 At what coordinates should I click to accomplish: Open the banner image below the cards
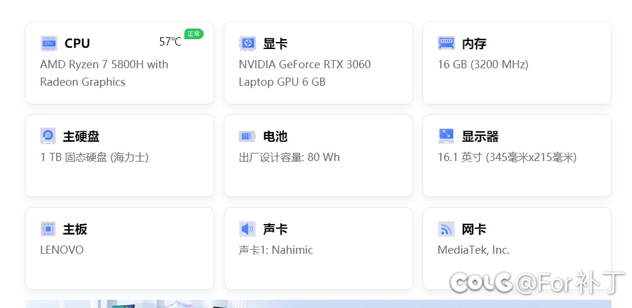click(x=319, y=303)
